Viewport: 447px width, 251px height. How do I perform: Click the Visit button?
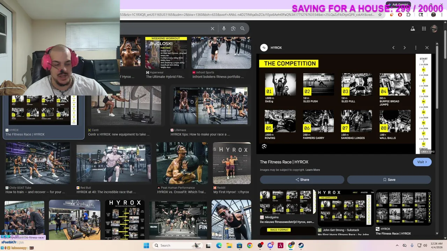point(422,162)
